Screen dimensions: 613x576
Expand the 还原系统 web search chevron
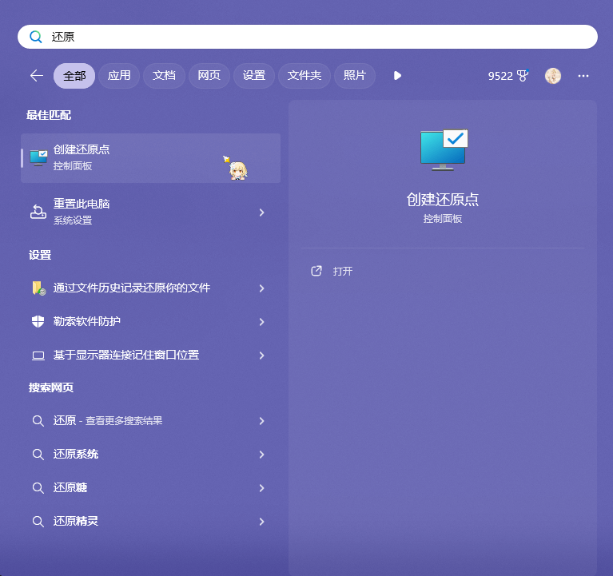click(x=261, y=455)
